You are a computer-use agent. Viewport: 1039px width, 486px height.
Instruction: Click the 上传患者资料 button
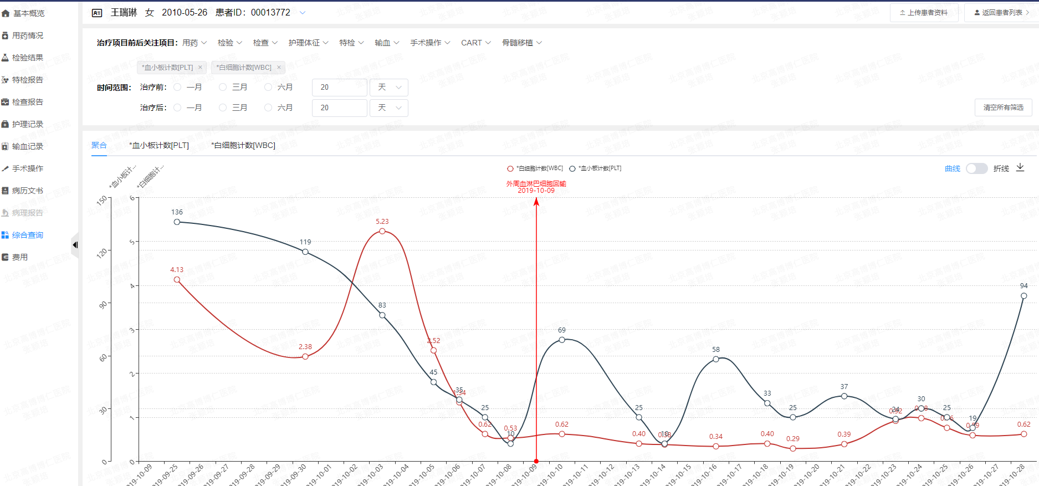[x=924, y=13]
